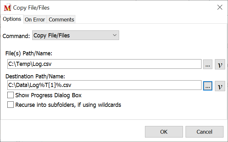Viewport: 228px width, 142px height.
Task: Click the Macro Express M icon in title bar
Action: point(7,7)
